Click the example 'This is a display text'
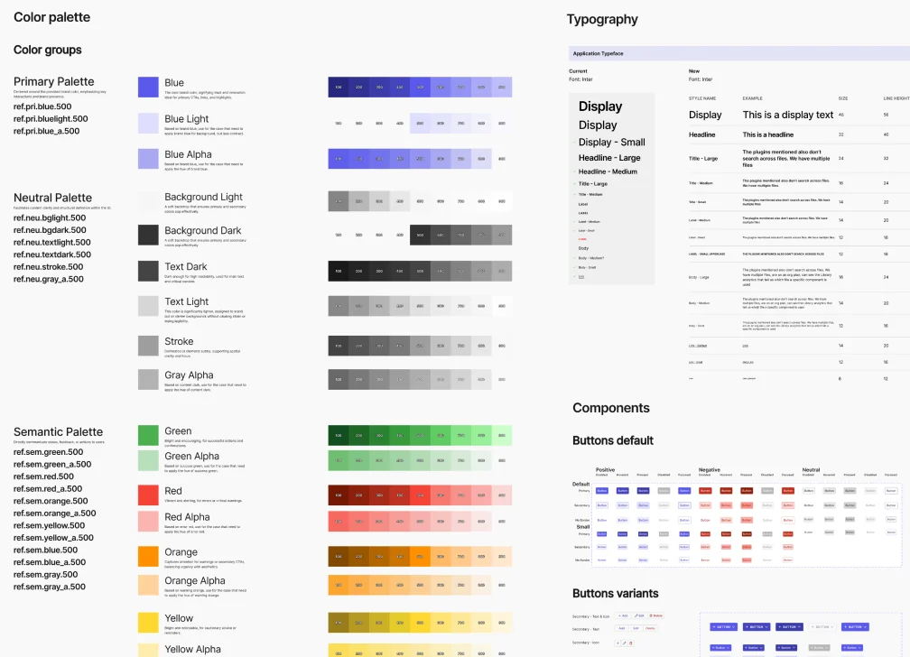The image size is (910, 657). [x=788, y=115]
